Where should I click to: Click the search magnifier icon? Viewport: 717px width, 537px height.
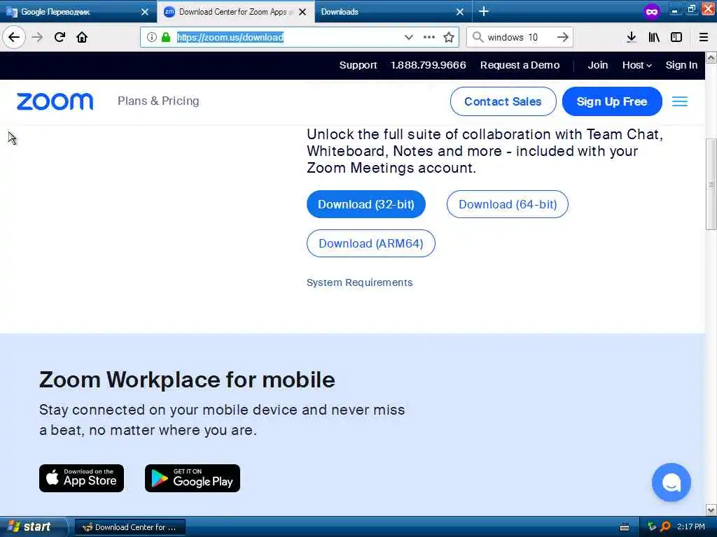coord(478,37)
